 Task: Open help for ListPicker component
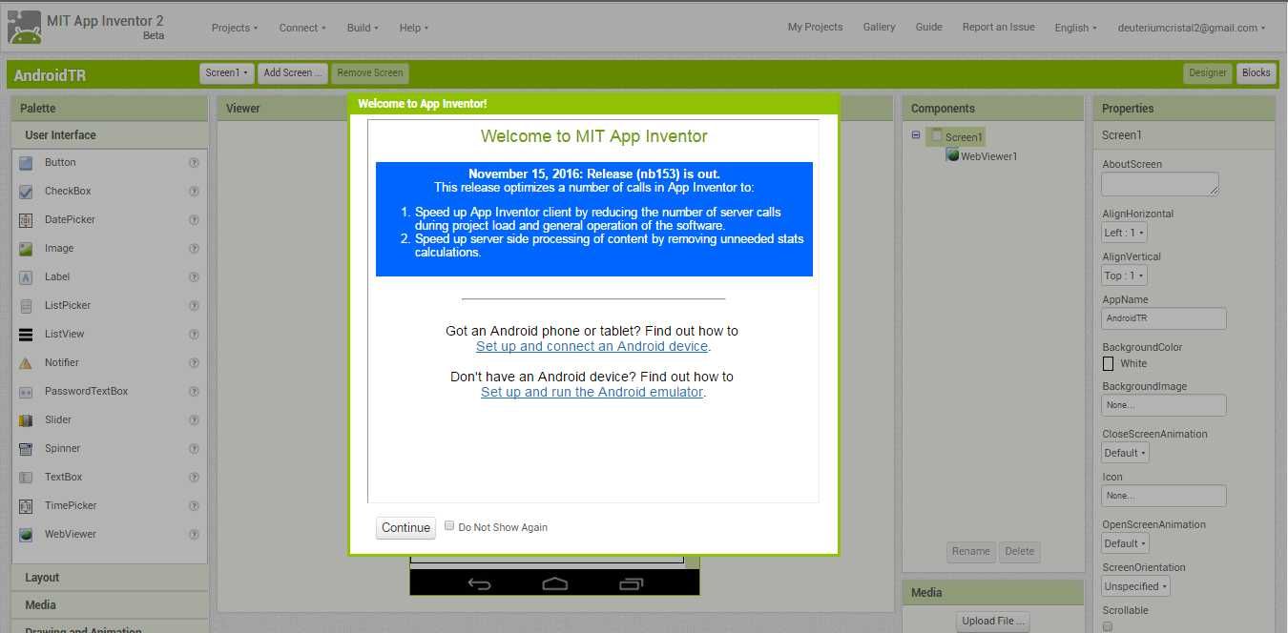coord(194,306)
